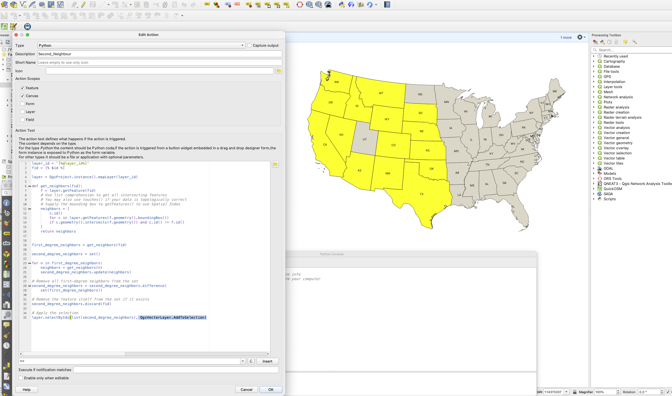Click the New GeoPackage layer icon
This screenshot has width=672, height=396.
[x=14, y=5]
